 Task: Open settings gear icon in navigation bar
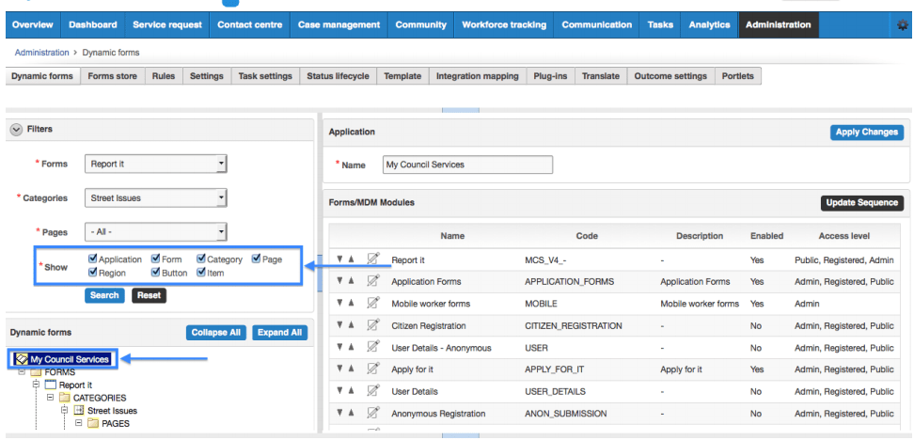pyautogui.click(x=903, y=25)
